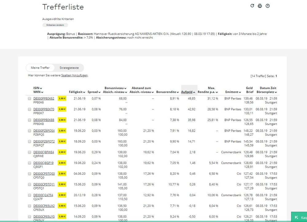Open Spalten hinzufügen link
This screenshot has width=307, height=222.
pyautogui.click(x=74, y=75)
